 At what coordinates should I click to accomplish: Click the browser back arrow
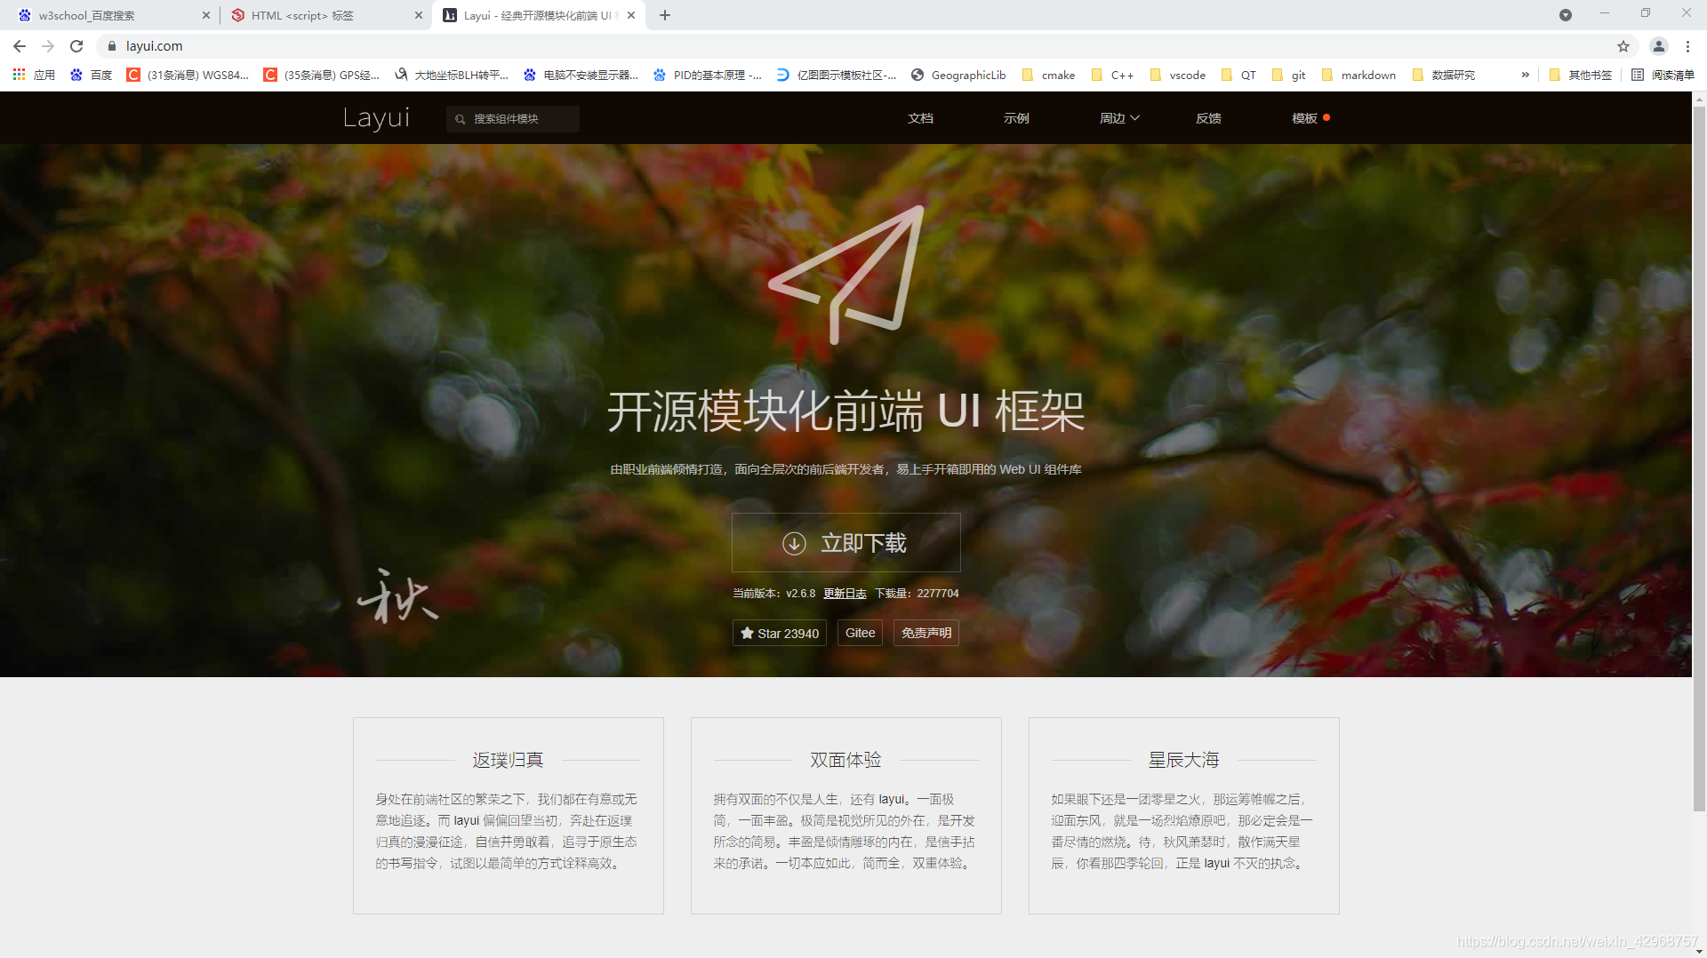click(20, 46)
